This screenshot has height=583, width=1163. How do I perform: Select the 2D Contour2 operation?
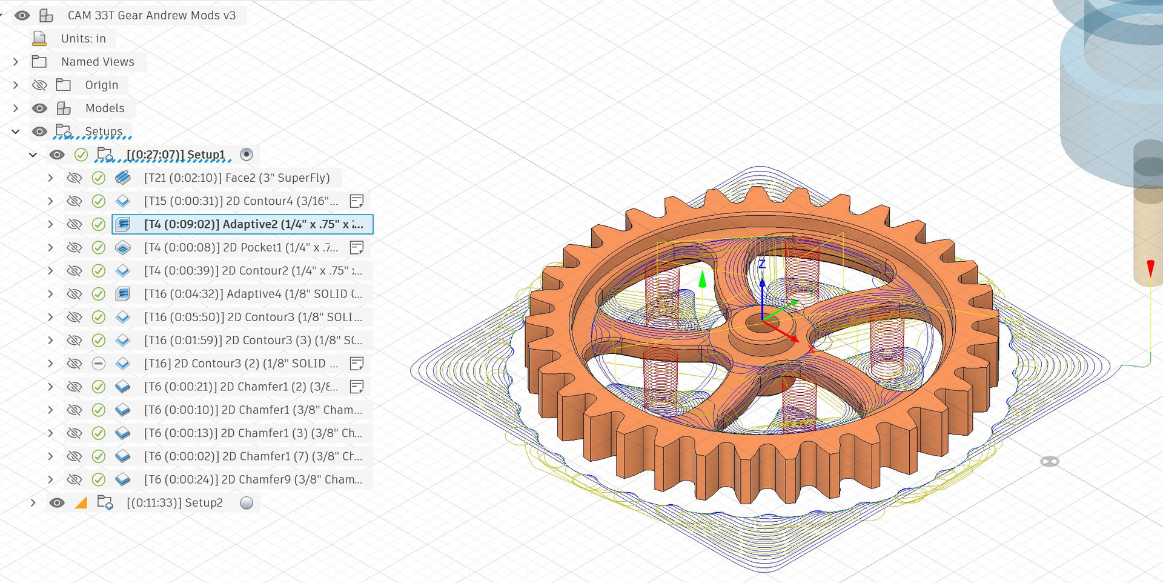[x=252, y=271]
